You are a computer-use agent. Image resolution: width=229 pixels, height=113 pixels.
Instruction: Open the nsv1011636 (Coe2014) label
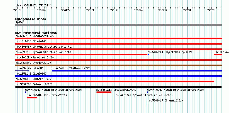tap(31, 41)
